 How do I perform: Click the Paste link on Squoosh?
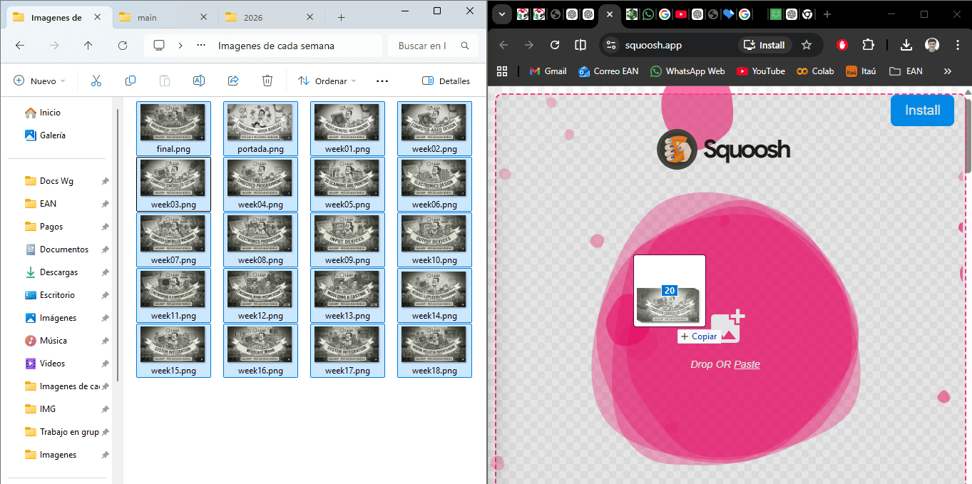(747, 364)
